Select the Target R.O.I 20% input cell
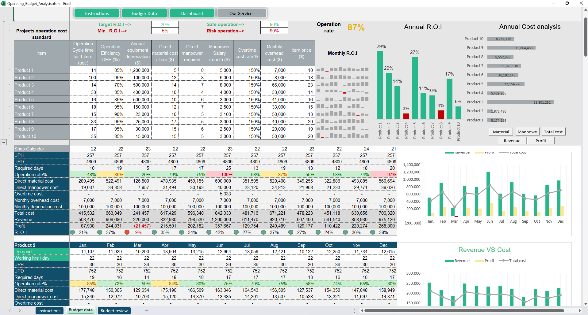The width and height of the screenshot is (588, 315). [165, 24]
